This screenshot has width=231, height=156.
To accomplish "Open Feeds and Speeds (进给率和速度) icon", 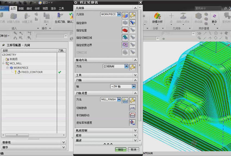I will coord(132,122).
